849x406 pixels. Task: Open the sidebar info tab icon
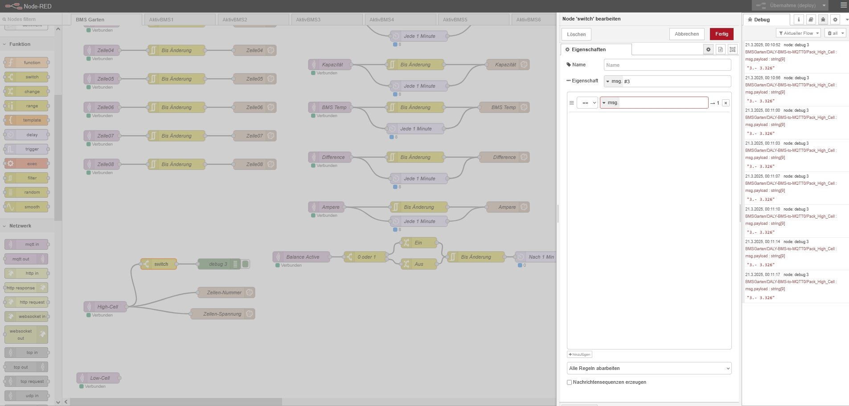tap(799, 20)
